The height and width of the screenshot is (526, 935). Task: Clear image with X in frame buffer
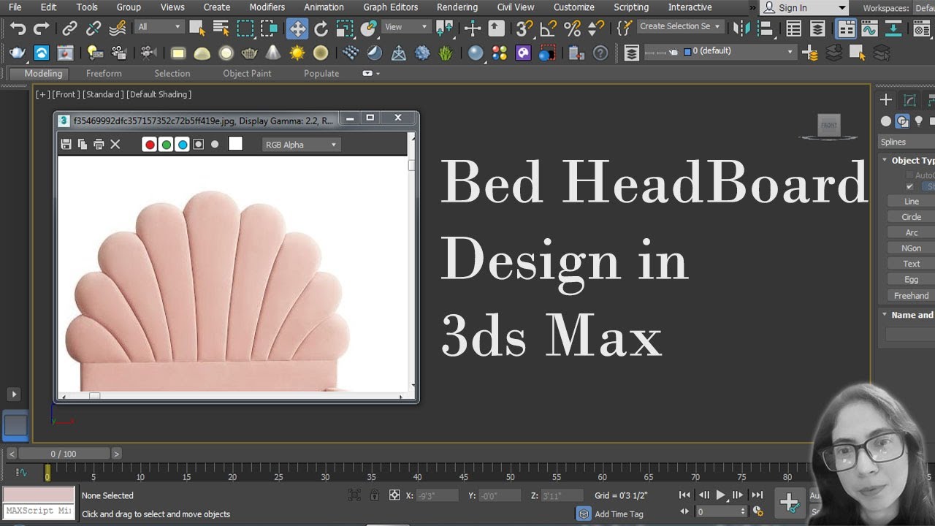tap(115, 145)
